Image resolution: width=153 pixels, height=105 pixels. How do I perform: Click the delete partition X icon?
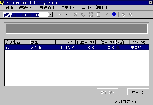coord(75,15)
